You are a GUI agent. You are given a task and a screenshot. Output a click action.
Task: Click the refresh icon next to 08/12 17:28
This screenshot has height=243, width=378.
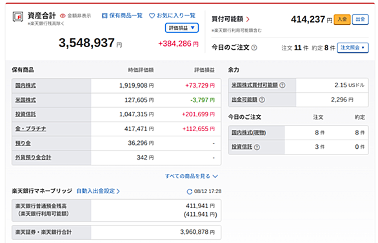point(190,191)
